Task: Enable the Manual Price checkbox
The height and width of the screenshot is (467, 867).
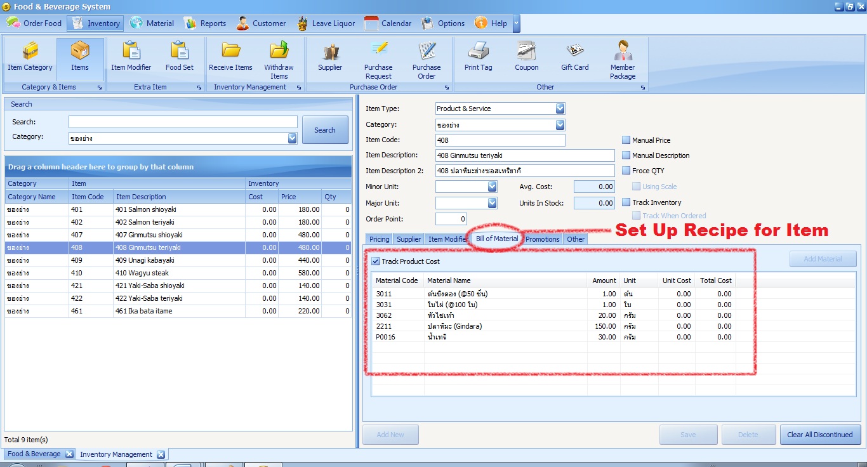Action: (x=626, y=140)
